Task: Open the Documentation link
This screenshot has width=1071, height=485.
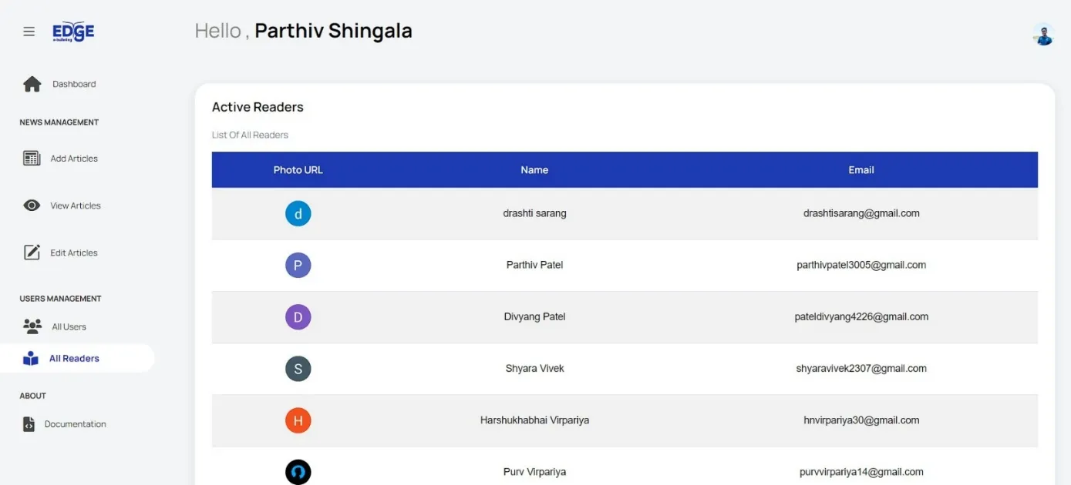Action: pos(76,424)
